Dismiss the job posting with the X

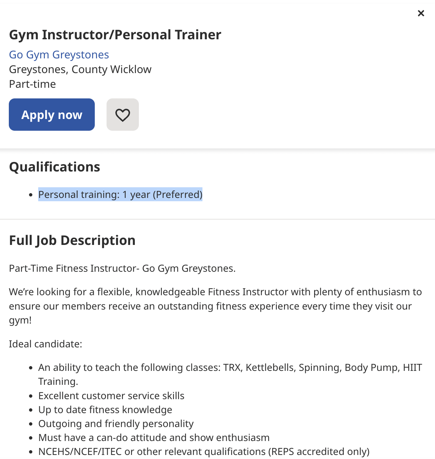(421, 13)
